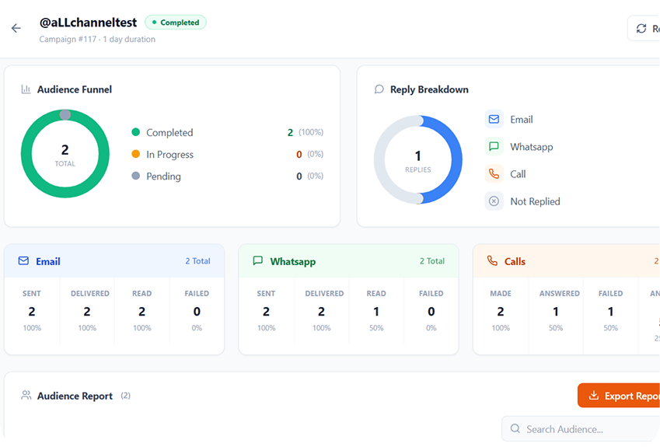Click the chat icon on Whatsapp card header
Viewport: 660px width, 447px height.
(x=257, y=261)
